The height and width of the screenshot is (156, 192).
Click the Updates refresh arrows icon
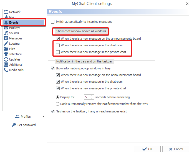pyautogui.click(x=6, y=59)
